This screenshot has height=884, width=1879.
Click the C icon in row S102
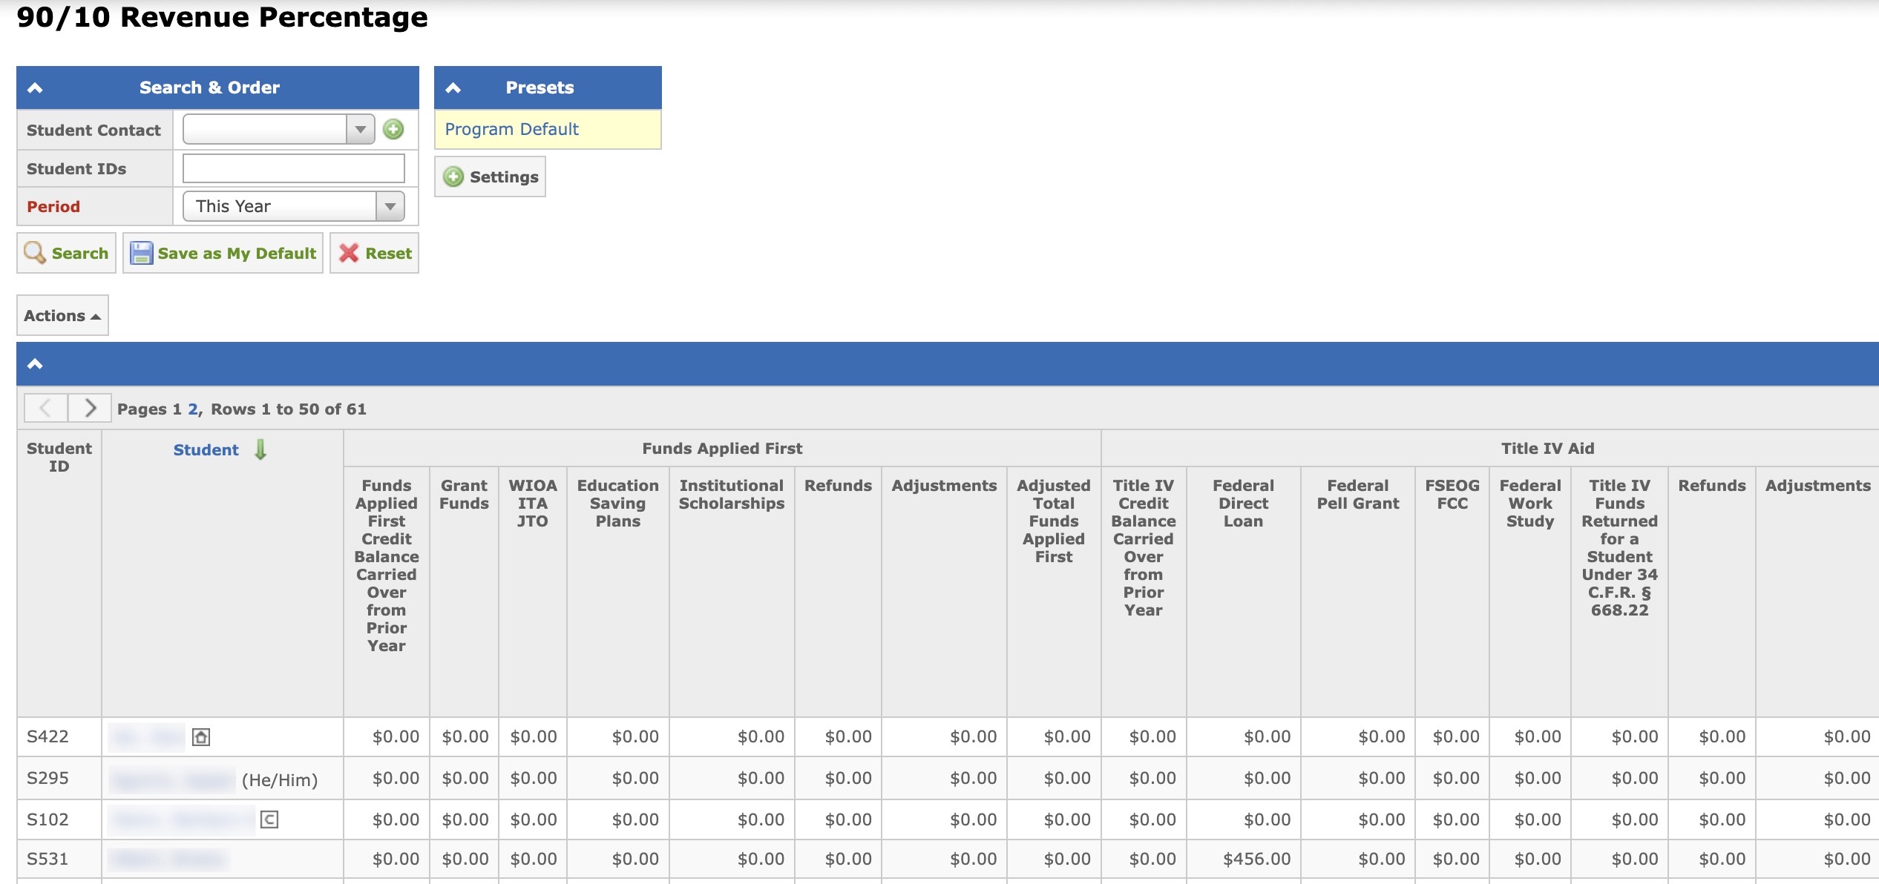269,819
